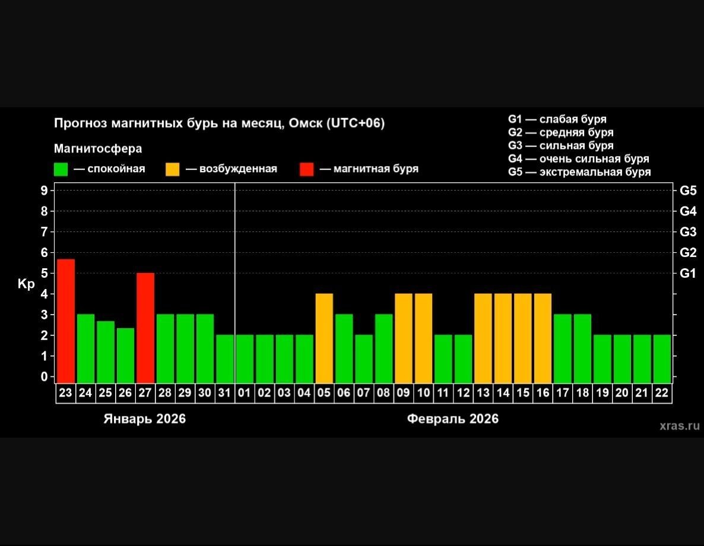Click the 'Kp' axis title
704x546 pixels.
click(x=26, y=284)
